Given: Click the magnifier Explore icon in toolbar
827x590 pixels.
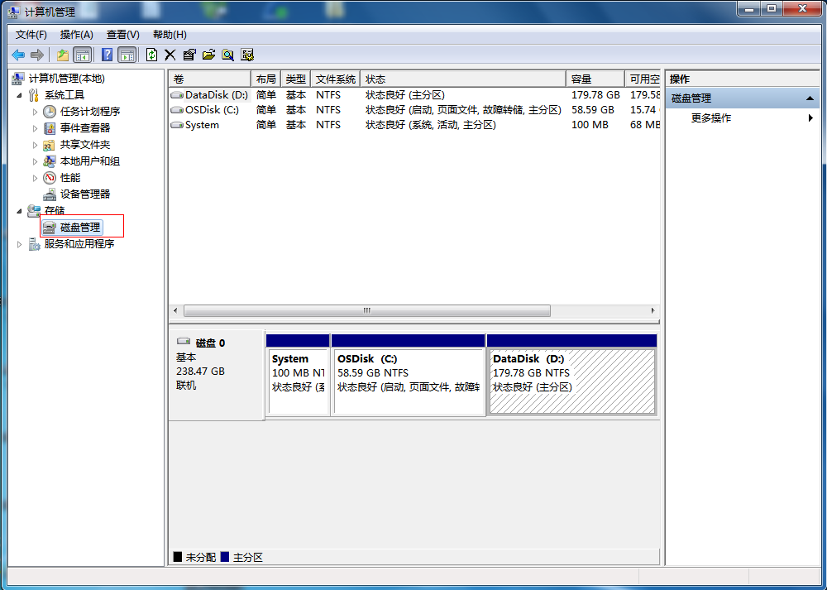Looking at the screenshot, I should point(228,55).
